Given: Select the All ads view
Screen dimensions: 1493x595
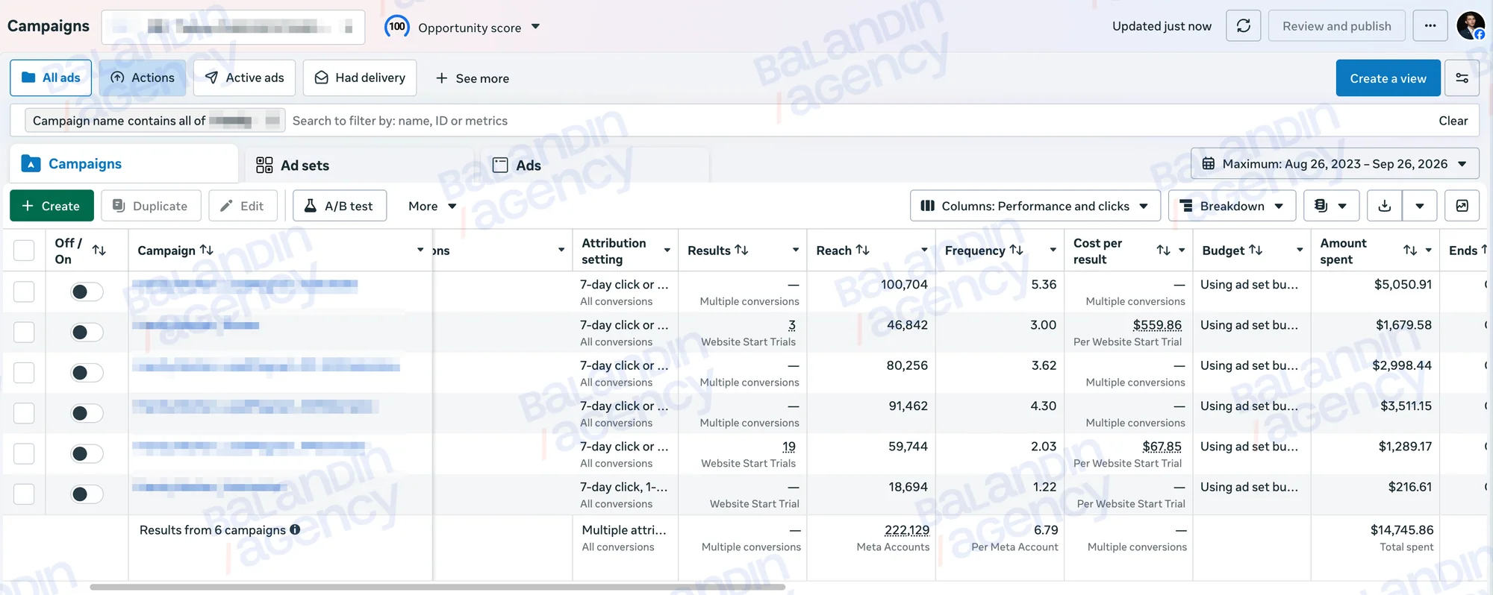Looking at the screenshot, I should [x=51, y=78].
